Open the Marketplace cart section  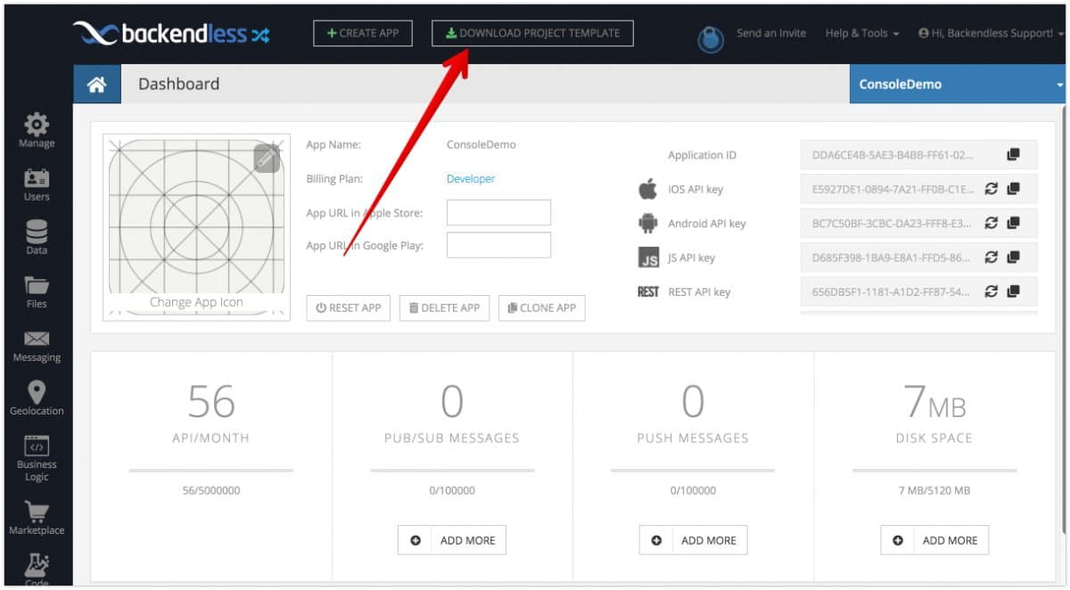coord(37,518)
